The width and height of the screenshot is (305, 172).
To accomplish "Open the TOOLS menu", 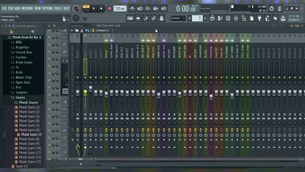I will click(x=58, y=9).
